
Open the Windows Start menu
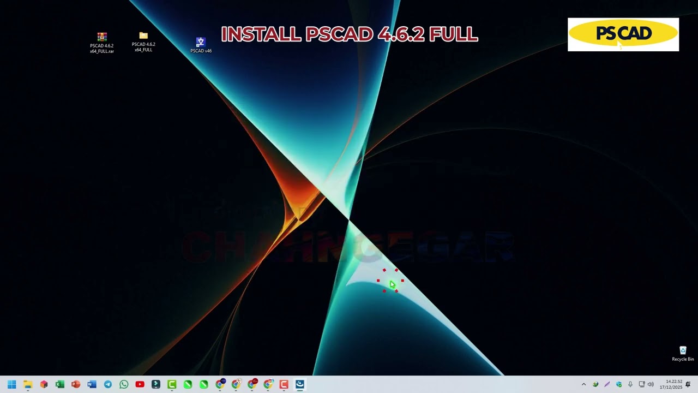(x=11, y=384)
